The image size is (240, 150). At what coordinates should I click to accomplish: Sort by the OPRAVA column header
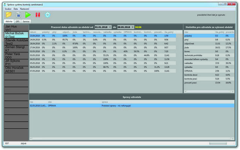(x=128, y=32)
